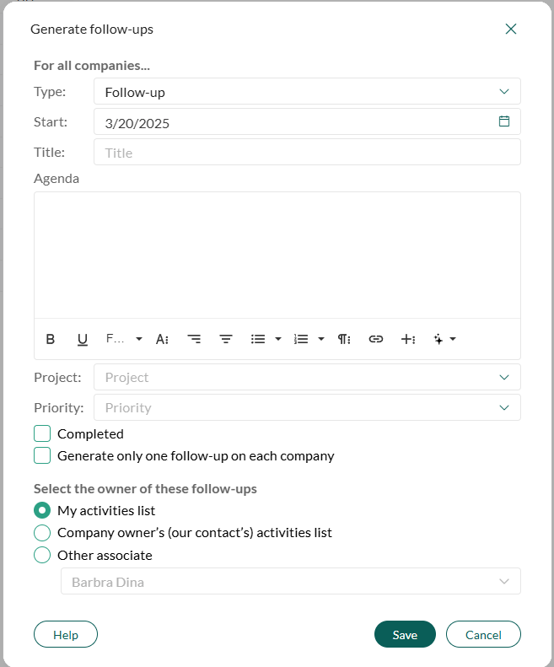554x667 pixels.
Task: Select Company owner's activities list option
Action: point(42,533)
